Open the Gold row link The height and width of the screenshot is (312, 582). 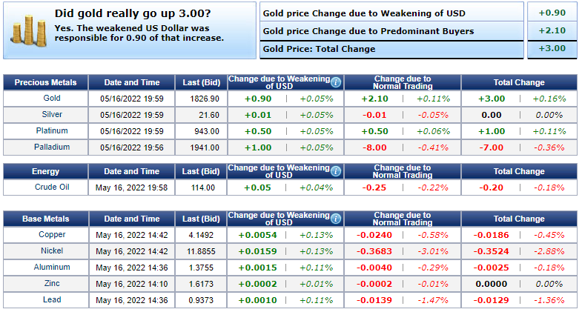coord(51,99)
